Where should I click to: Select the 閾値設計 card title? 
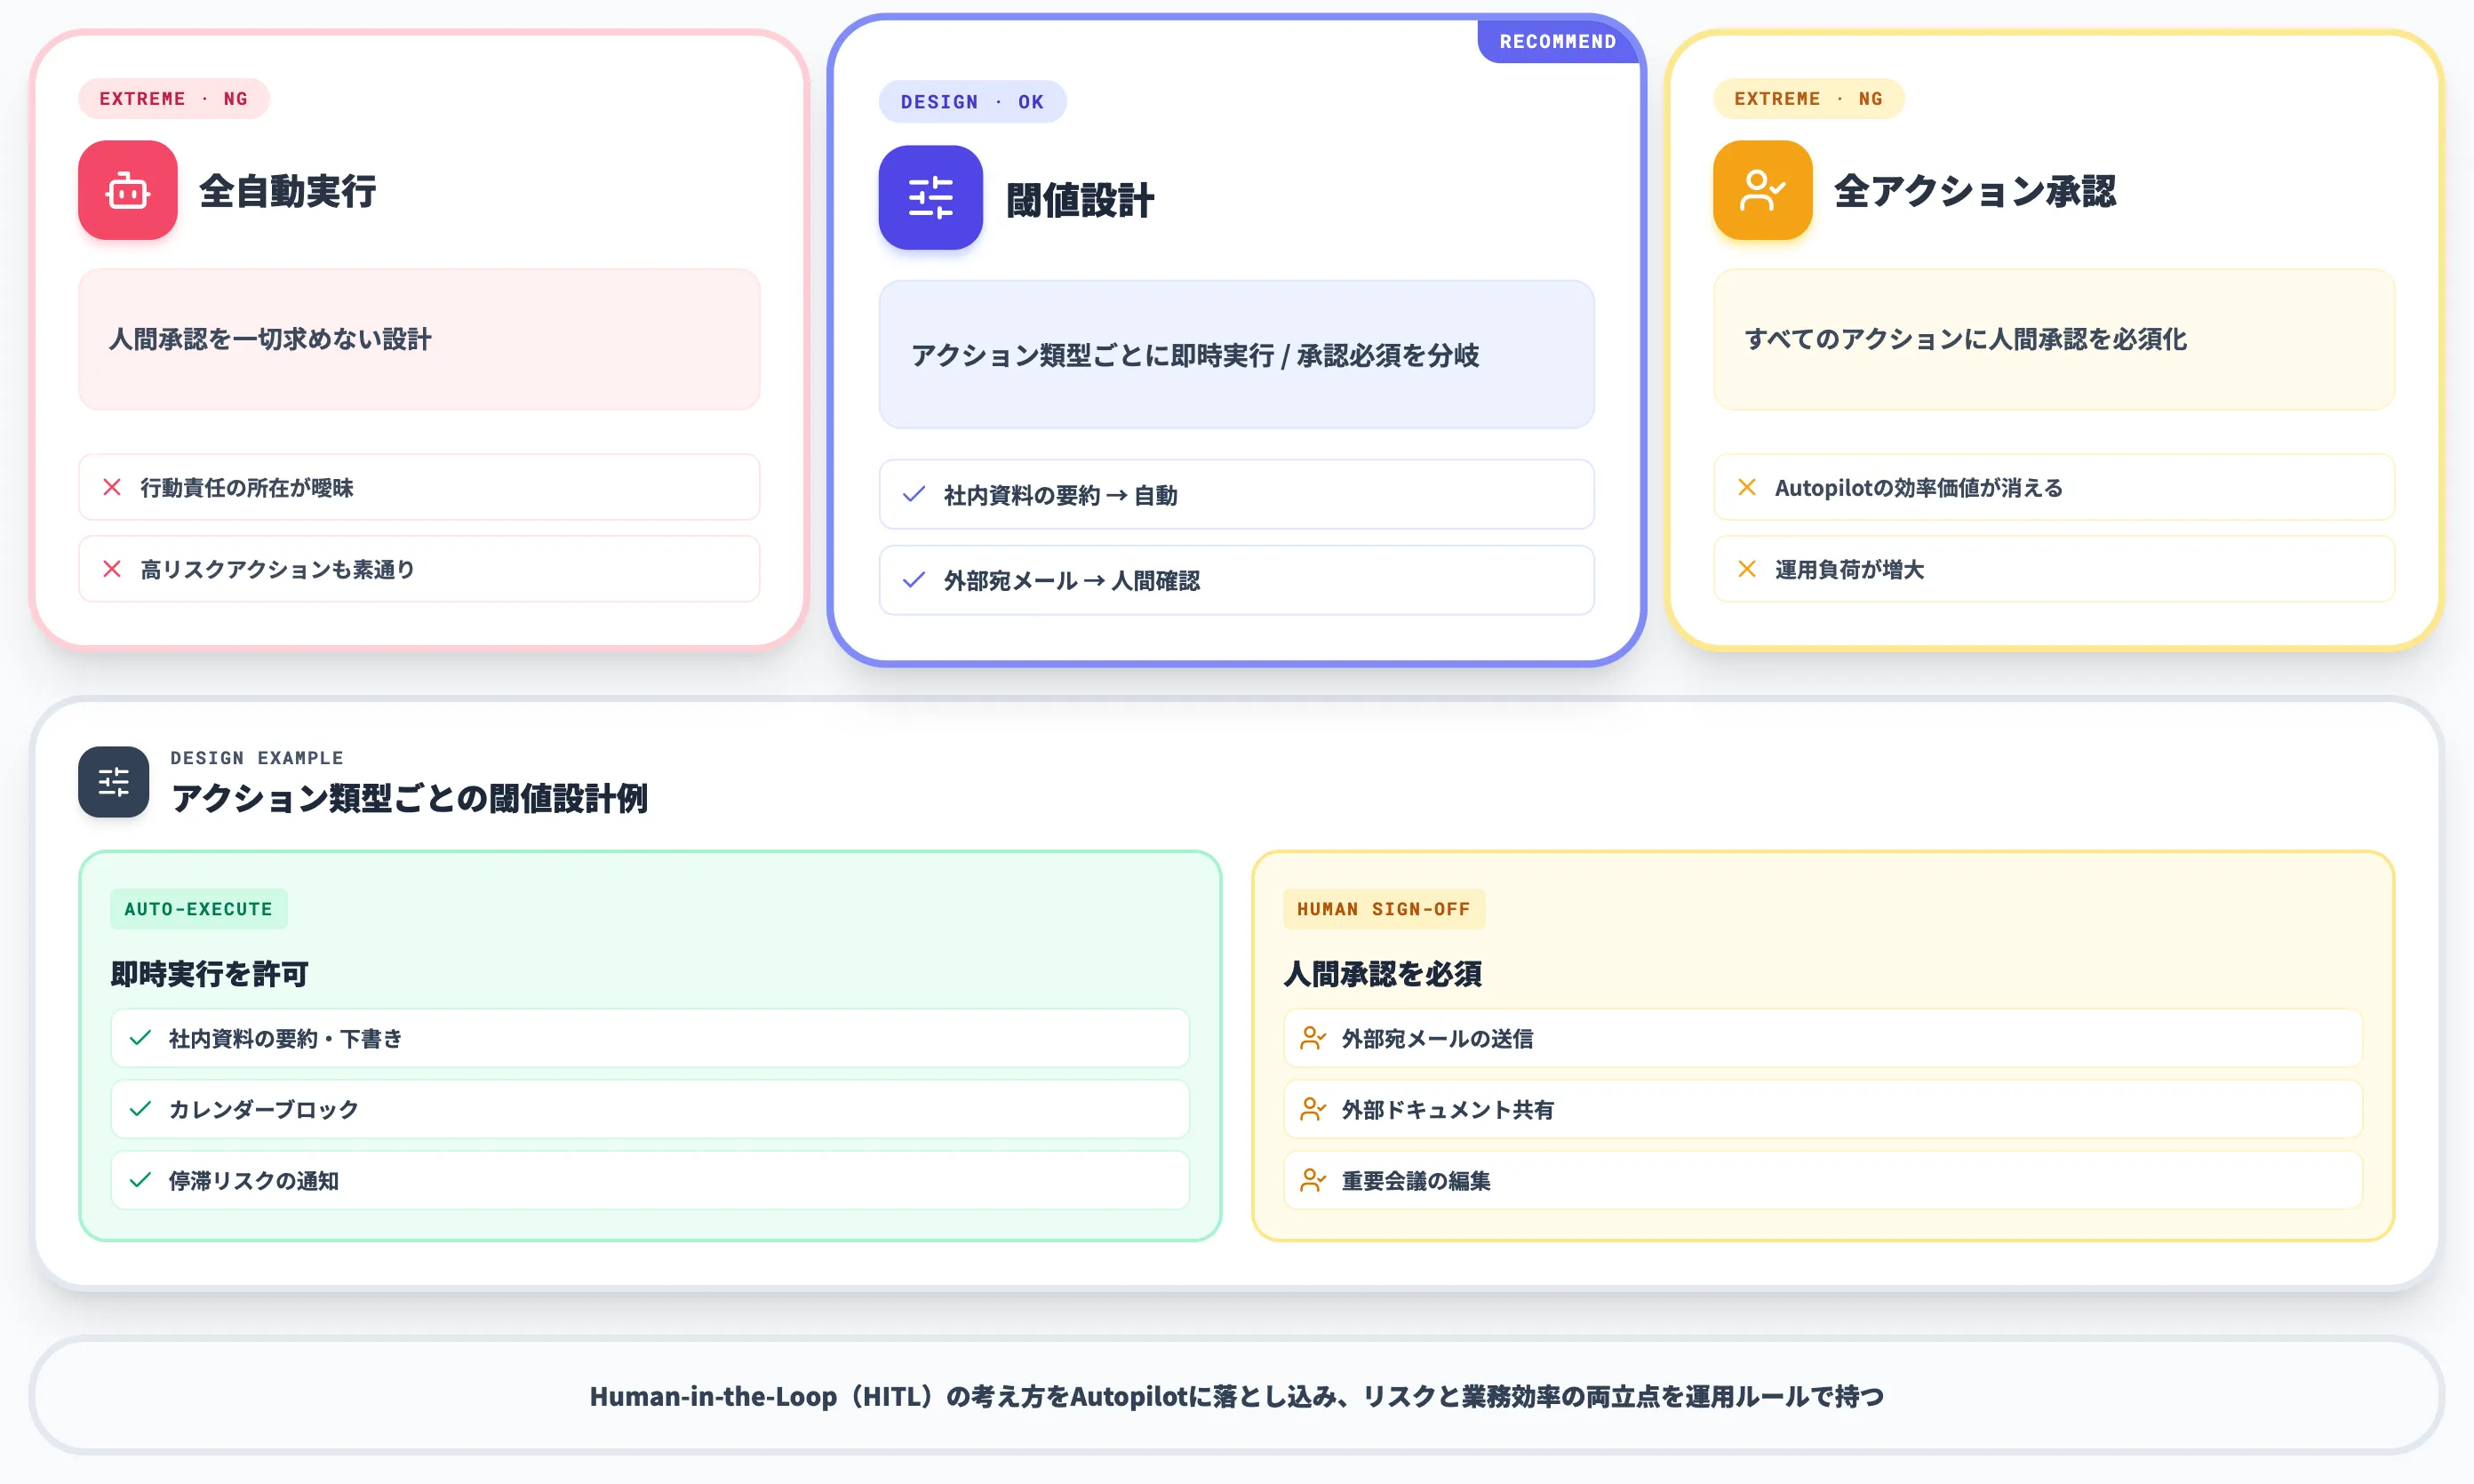pyautogui.click(x=1080, y=200)
